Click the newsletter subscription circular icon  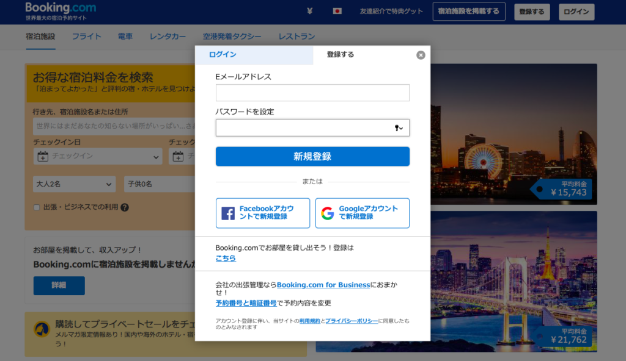point(42,329)
